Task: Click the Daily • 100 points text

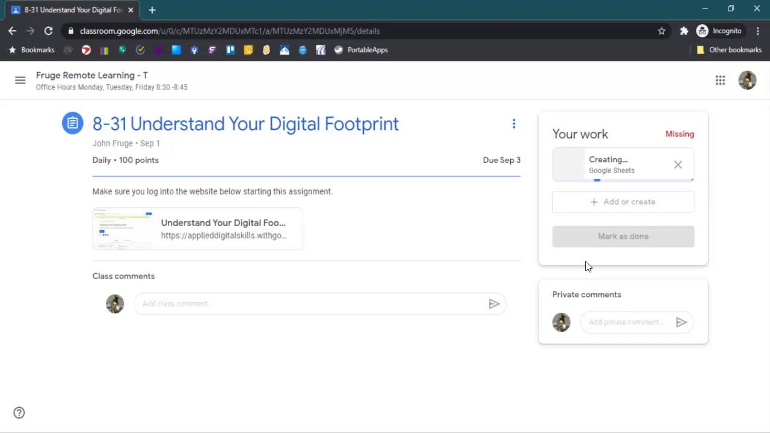Action: pyautogui.click(x=126, y=160)
